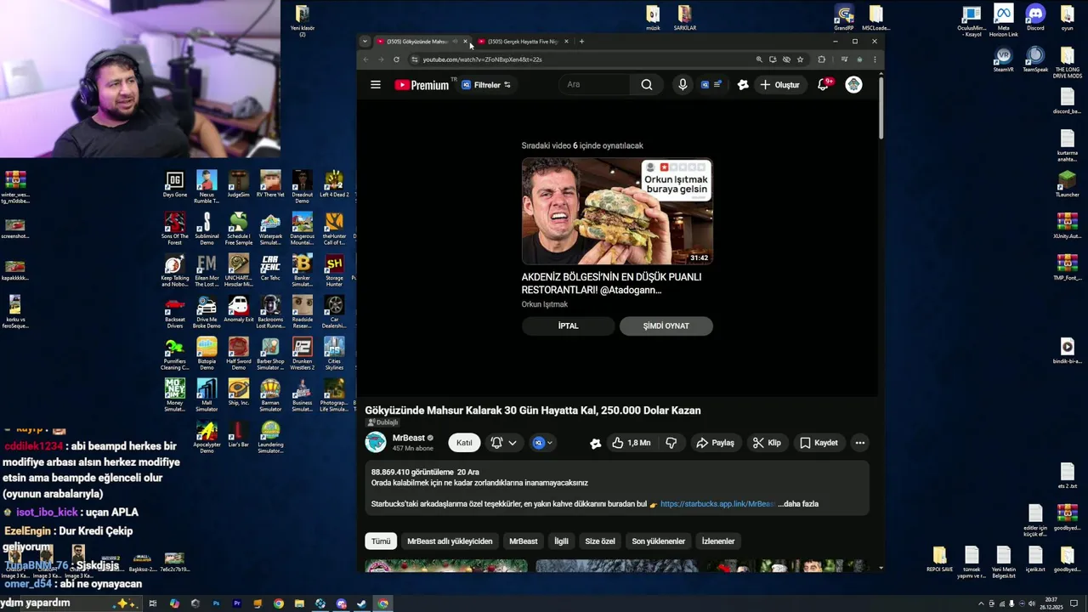This screenshot has width=1088, height=612.
Task: Start voice search with microphone icon
Action: (x=683, y=85)
